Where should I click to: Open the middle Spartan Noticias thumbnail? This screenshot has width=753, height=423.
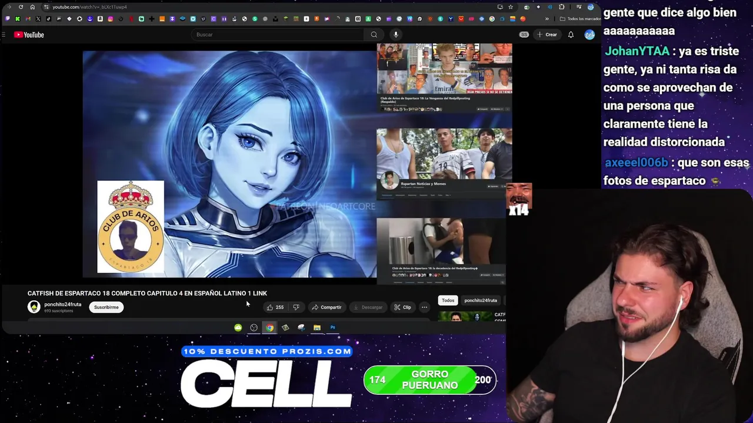444,163
